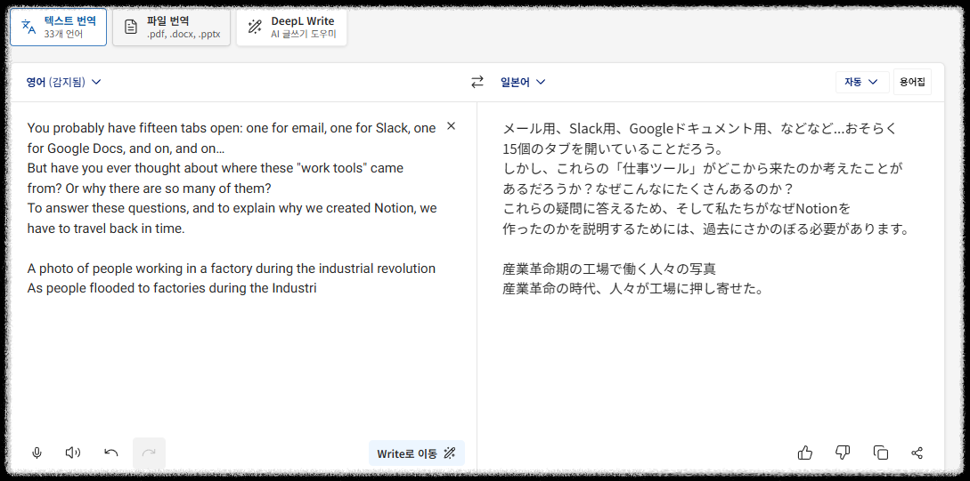Clear the source text with X
The height and width of the screenshot is (481, 970).
(451, 126)
